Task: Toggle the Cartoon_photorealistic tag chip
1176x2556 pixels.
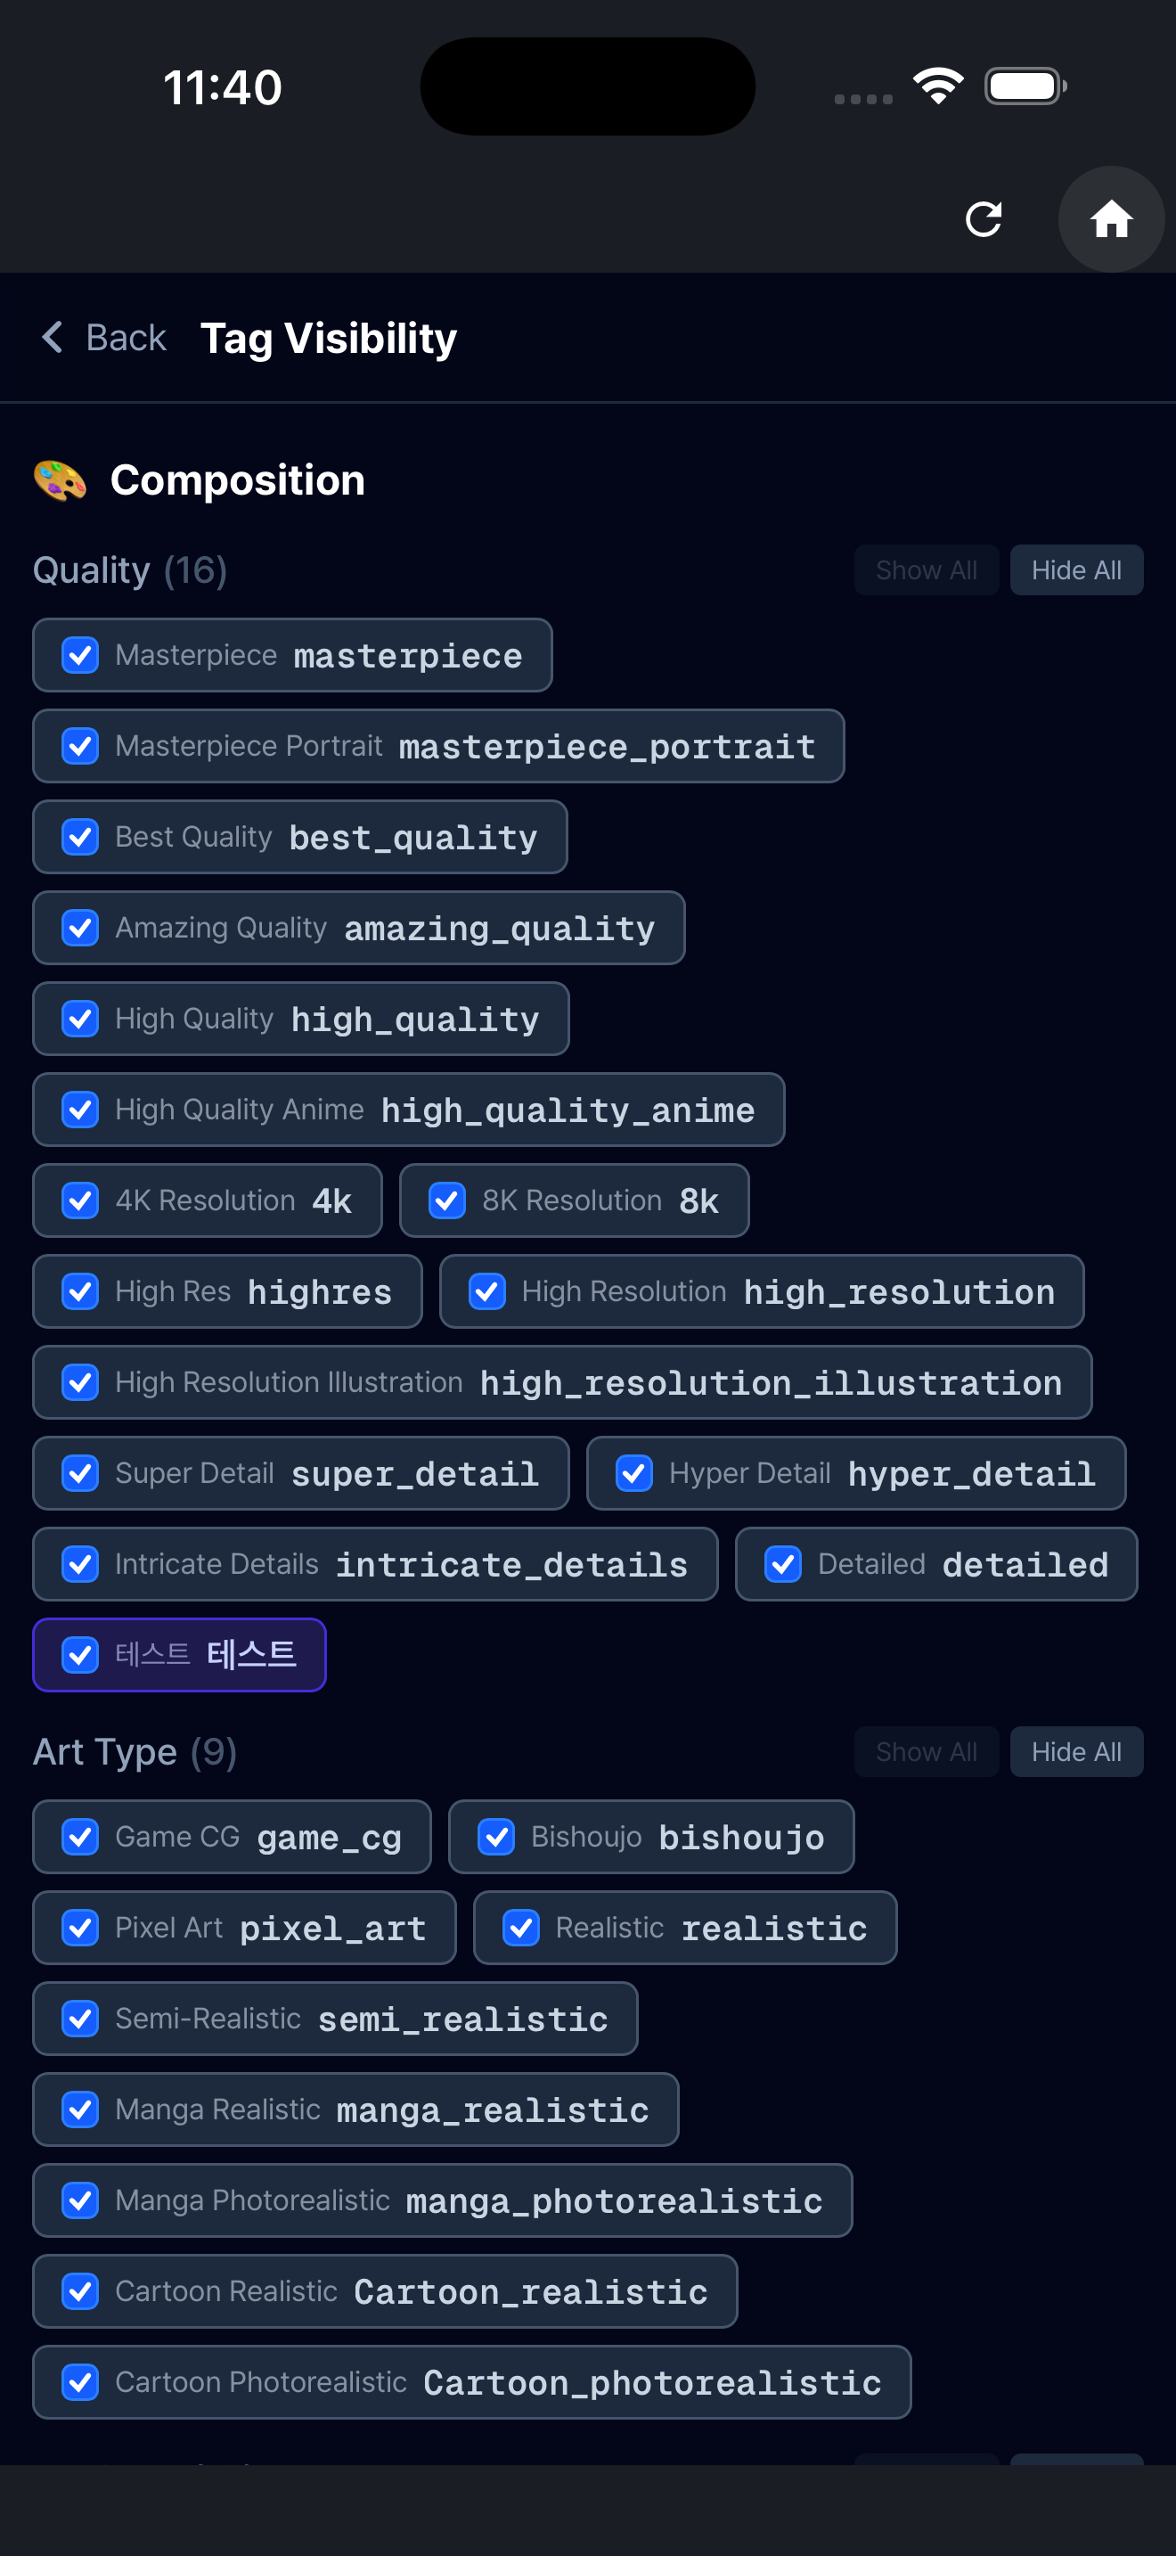Action: click(472, 2382)
